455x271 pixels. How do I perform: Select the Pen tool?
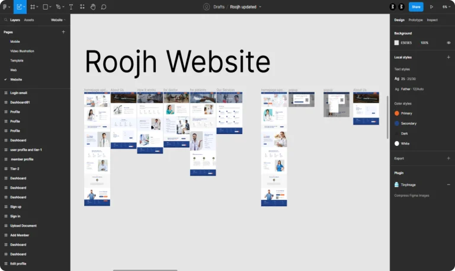58,7
